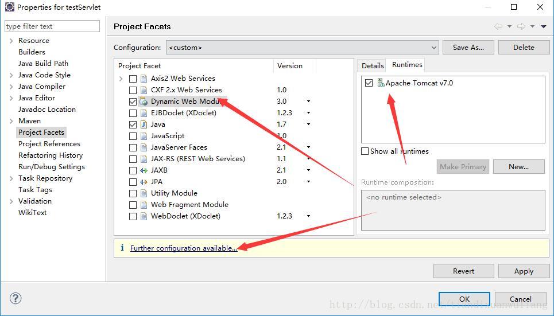This screenshot has width=554, height=316.
Task: Click the CXF 2.x Web Services facet icon
Action: tap(144, 90)
